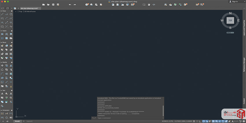Click the 2D Wireframe visual style label
246x123 pixels.
[x=30, y=12]
